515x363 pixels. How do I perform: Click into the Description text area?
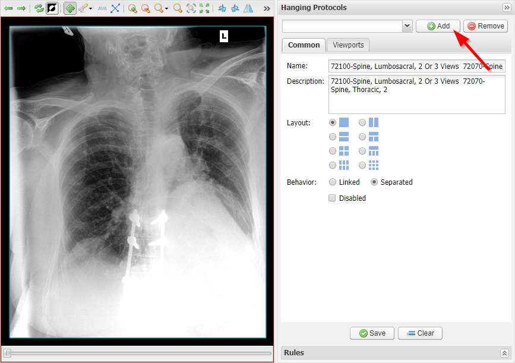pyautogui.click(x=417, y=94)
